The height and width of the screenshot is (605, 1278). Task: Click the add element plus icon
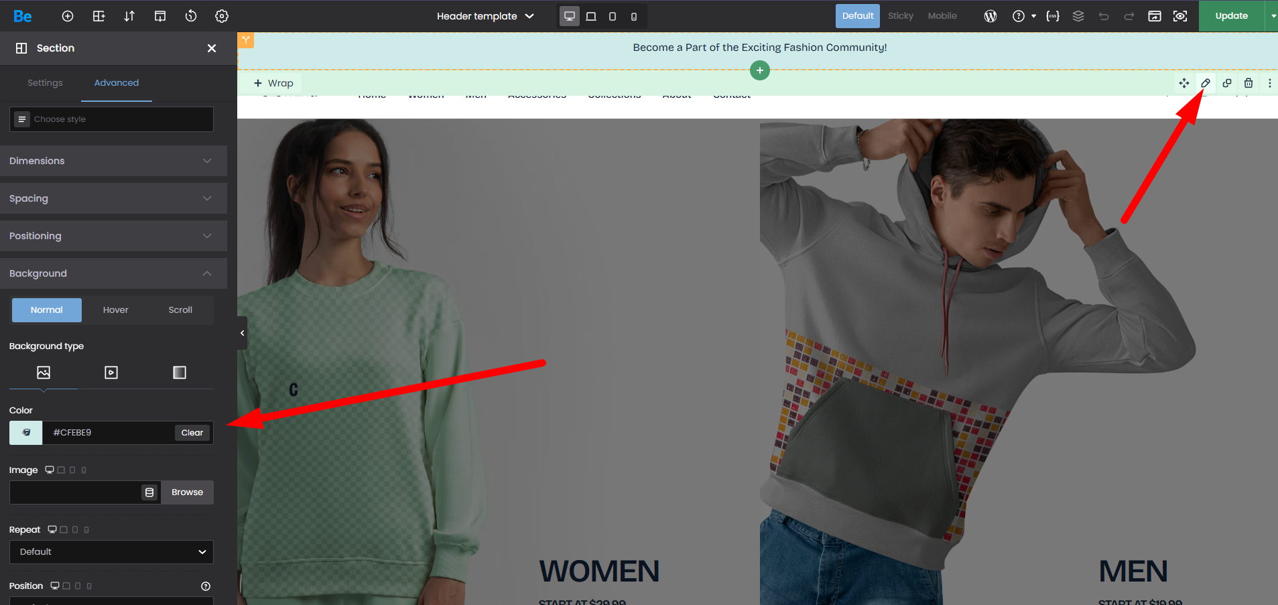tap(68, 16)
